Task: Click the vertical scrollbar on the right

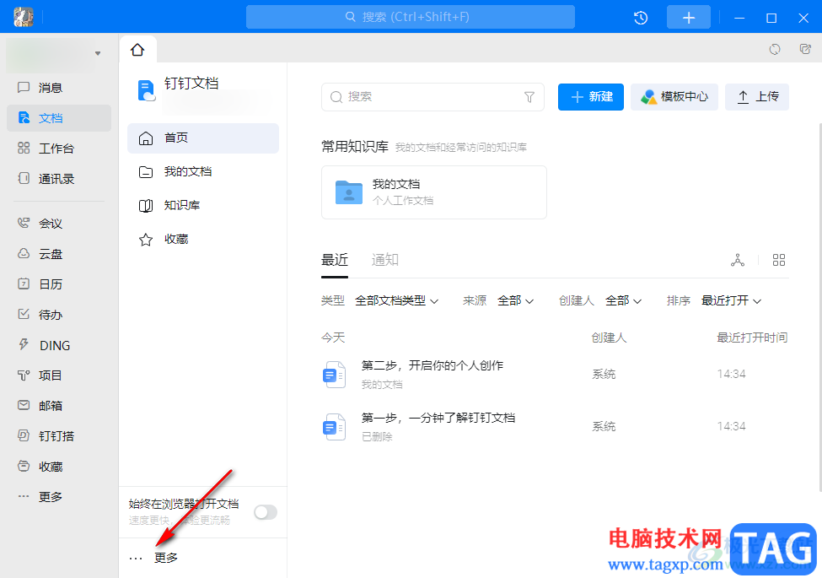Action: 819,307
